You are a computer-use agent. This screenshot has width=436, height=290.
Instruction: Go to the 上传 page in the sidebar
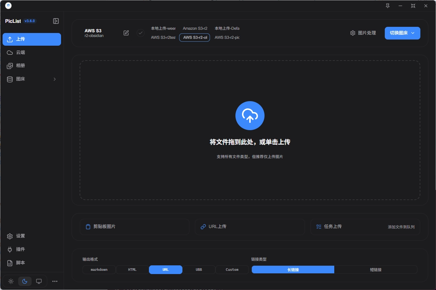32,39
